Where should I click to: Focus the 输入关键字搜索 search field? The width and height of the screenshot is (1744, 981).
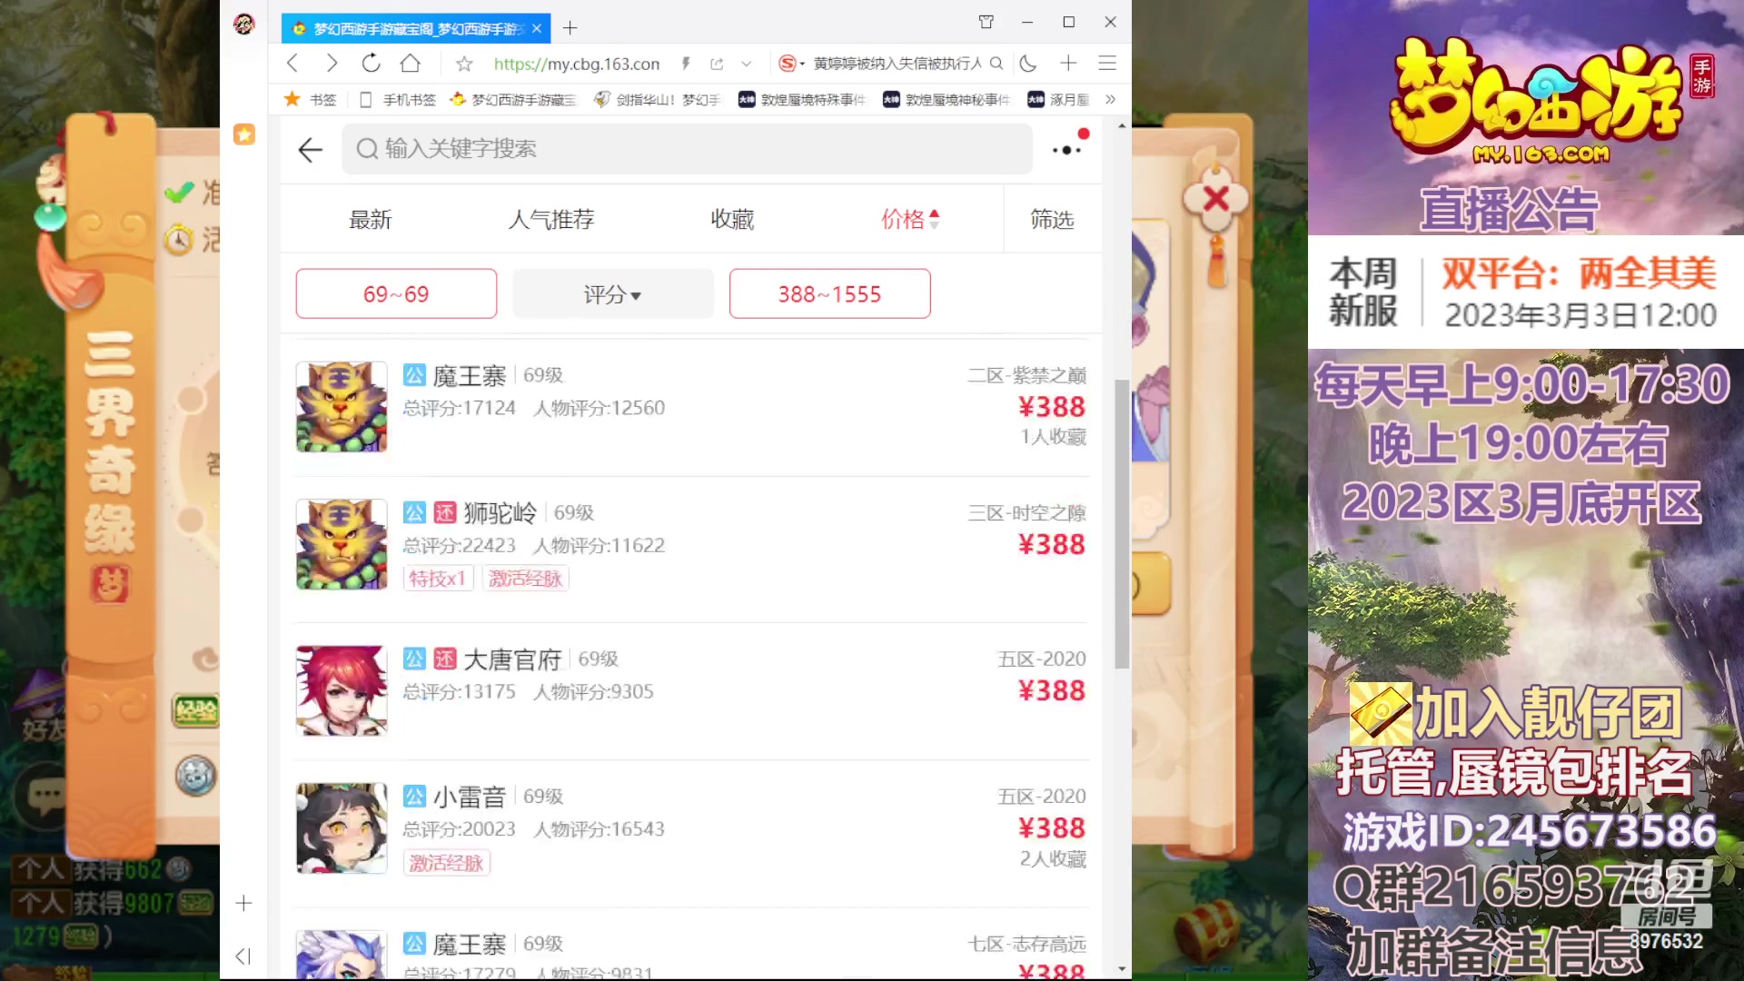click(x=687, y=149)
